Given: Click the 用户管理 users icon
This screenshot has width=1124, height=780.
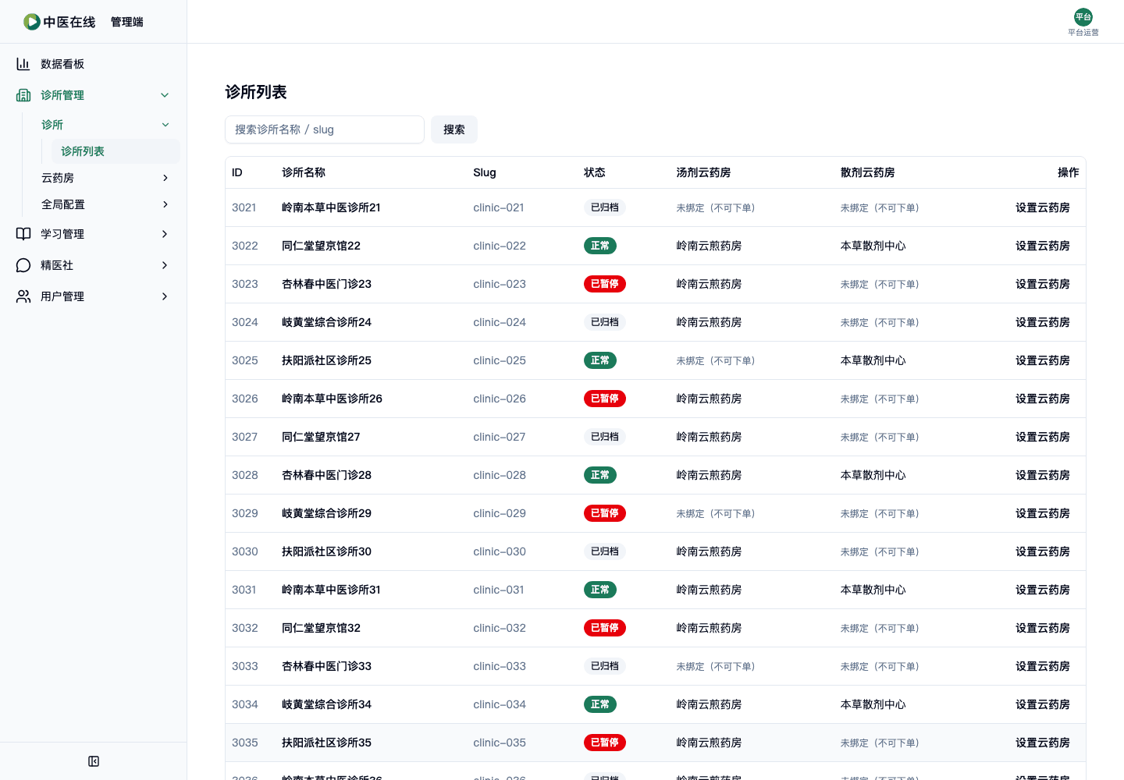Looking at the screenshot, I should click(23, 296).
